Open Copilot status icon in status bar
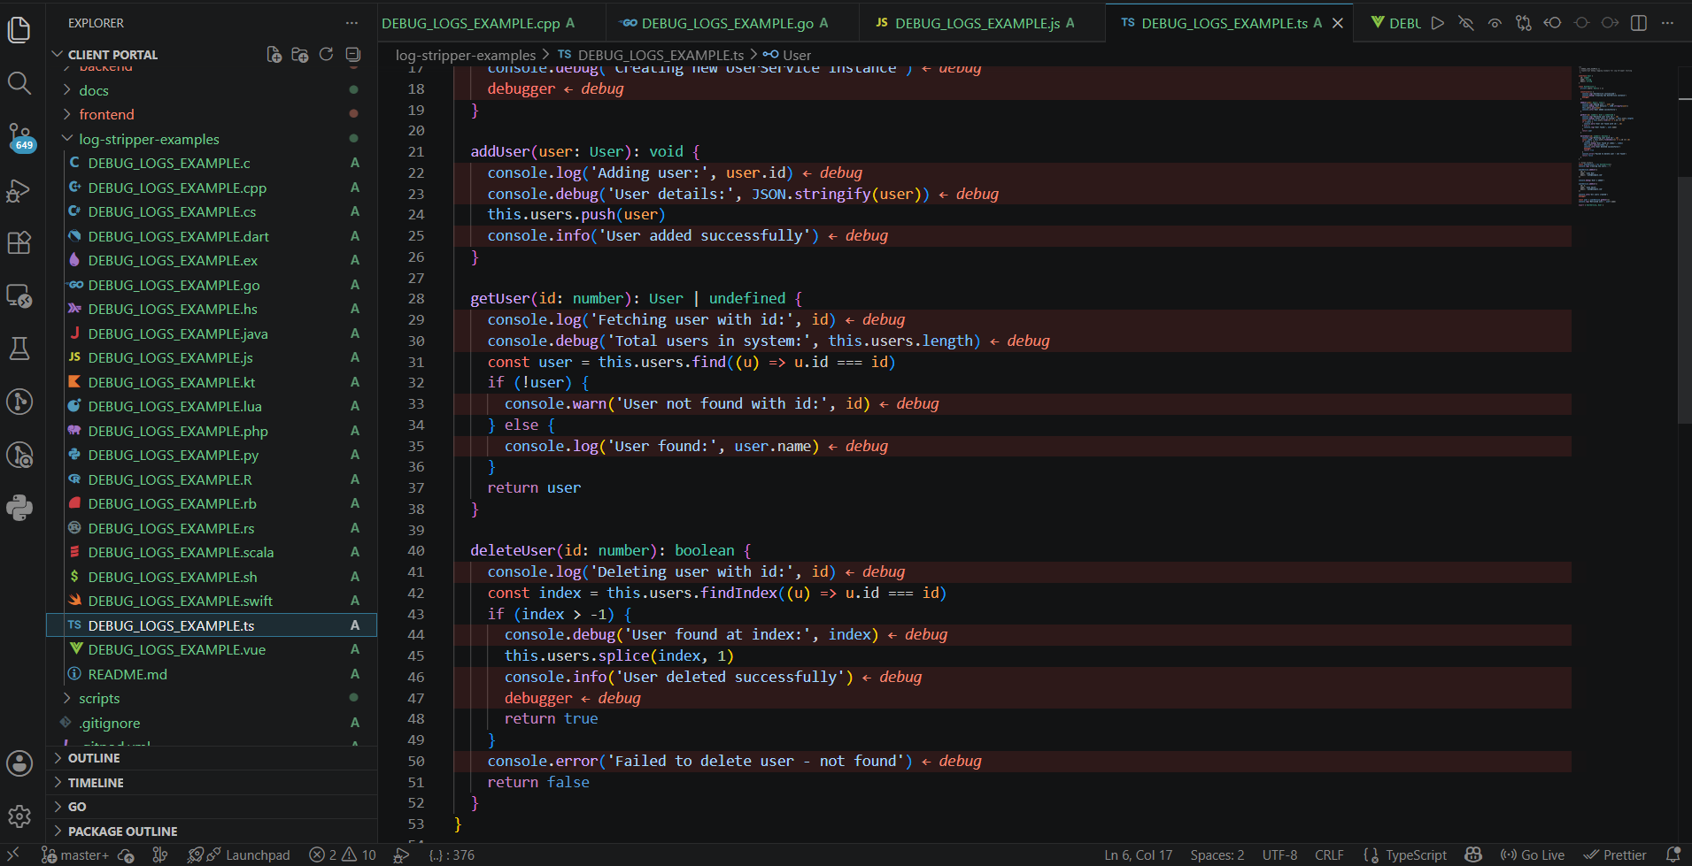 [1473, 855]
